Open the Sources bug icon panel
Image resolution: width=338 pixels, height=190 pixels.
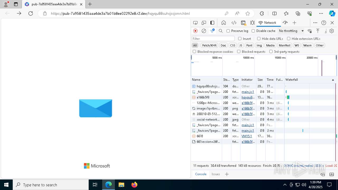click(x=252, y=23)
